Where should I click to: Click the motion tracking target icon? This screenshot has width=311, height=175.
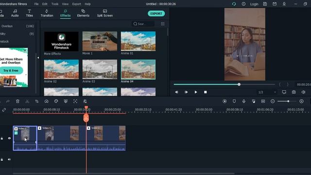click(x=75, y=102)
